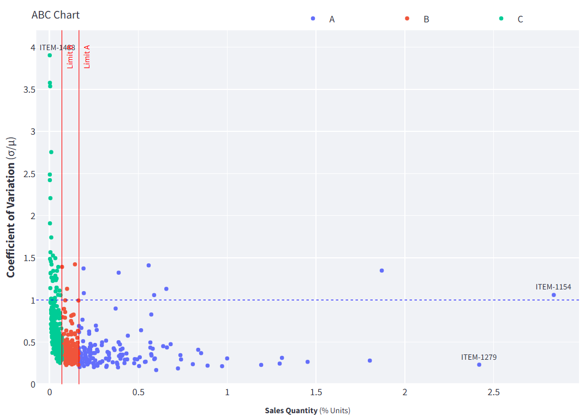Click the x-axis tick label '2.5'
This screenshot has height=417, width=585.
point(493,392)
